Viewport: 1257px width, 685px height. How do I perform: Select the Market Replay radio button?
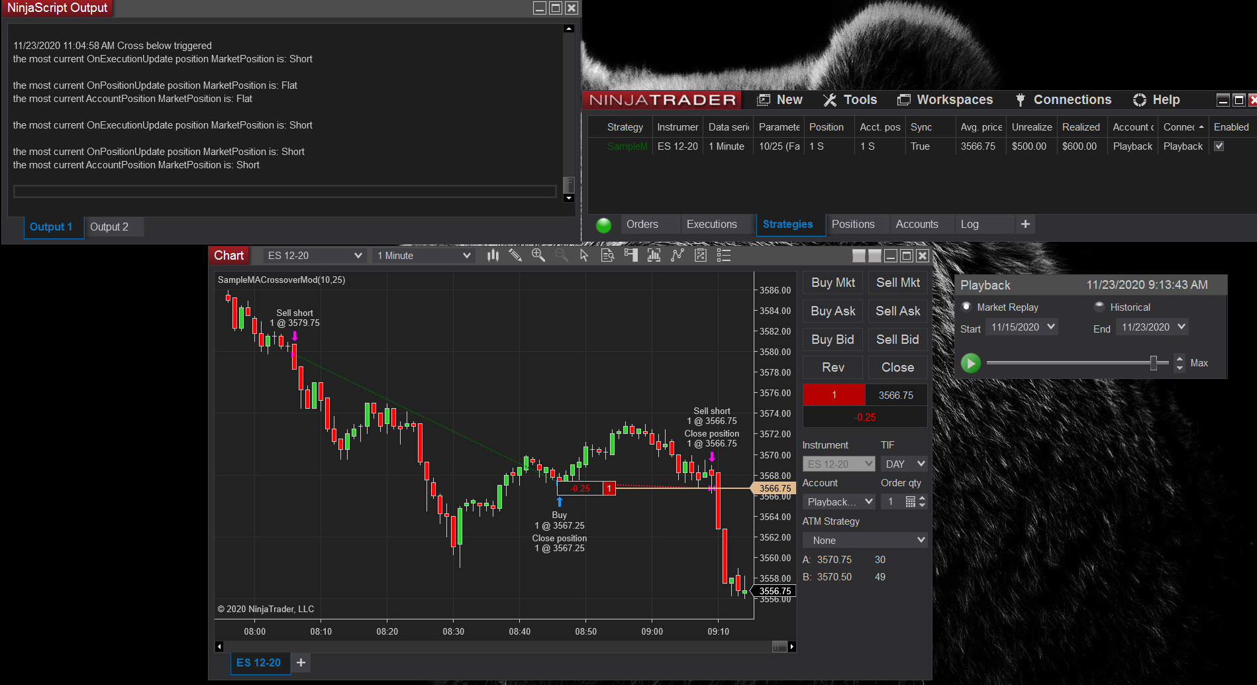966,307
